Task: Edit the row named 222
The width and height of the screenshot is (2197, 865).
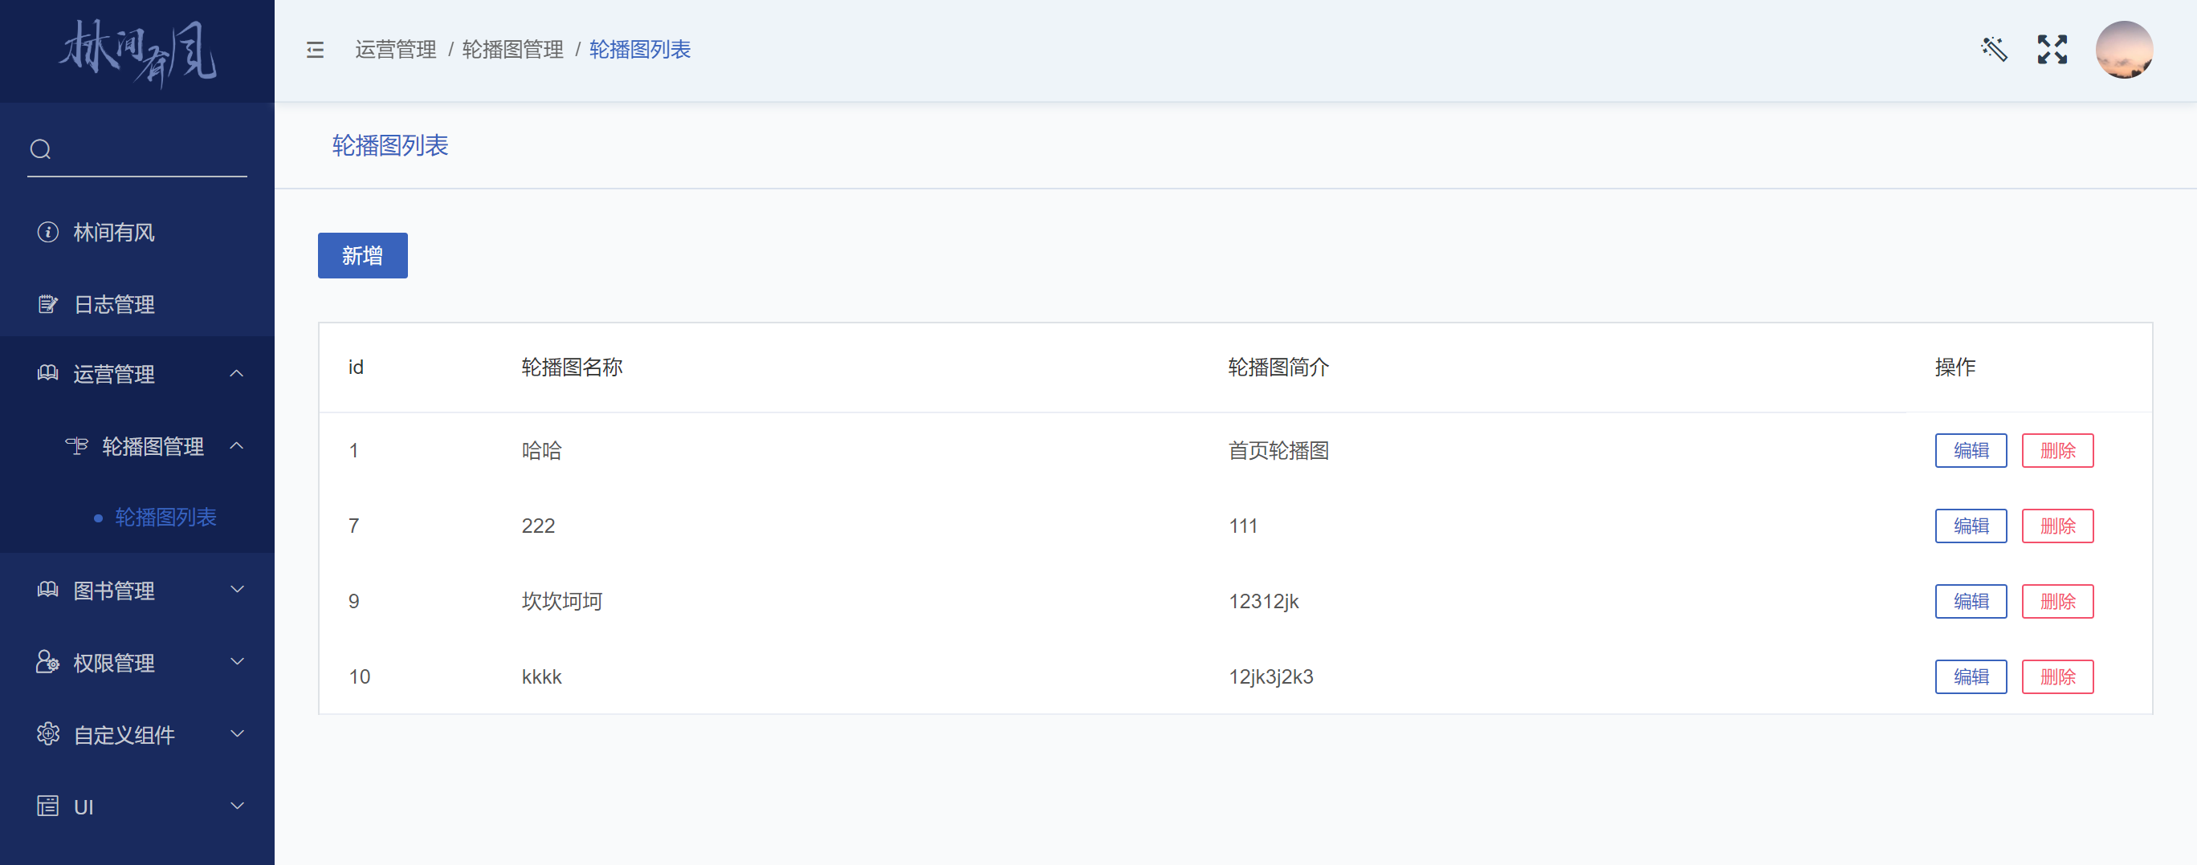Action: [1970, 526]
